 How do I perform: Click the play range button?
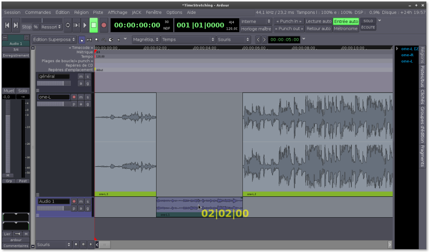(x=77, y=25)
